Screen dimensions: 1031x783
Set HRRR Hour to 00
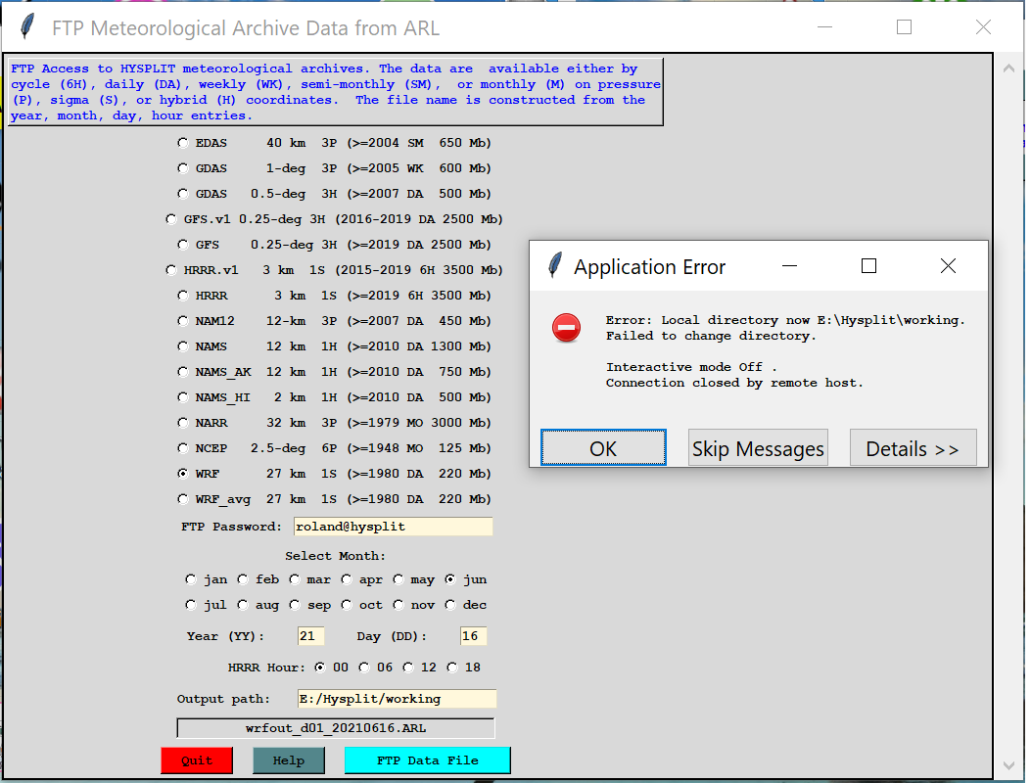320,668
